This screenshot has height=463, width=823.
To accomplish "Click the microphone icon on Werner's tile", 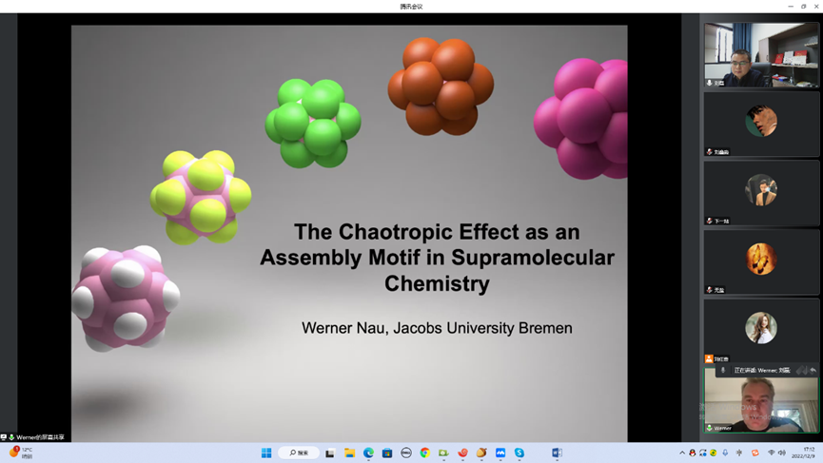I will point(710,428).
